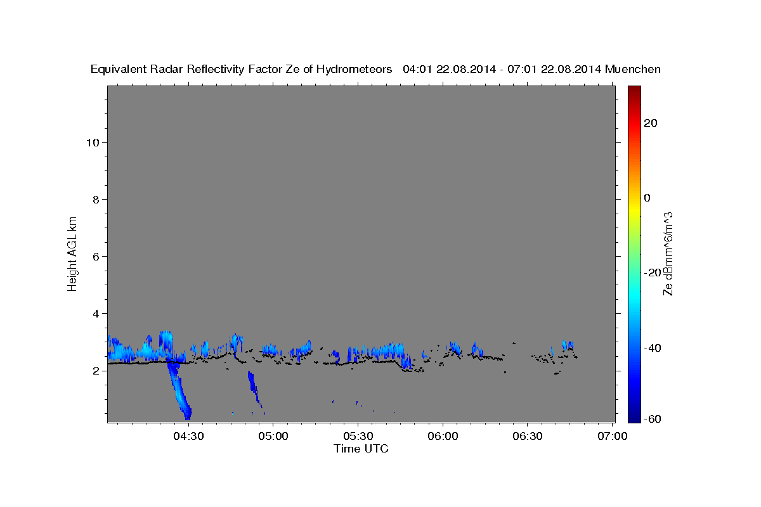
Task: Click the height tick label '4'
Action: pos(95,313)
